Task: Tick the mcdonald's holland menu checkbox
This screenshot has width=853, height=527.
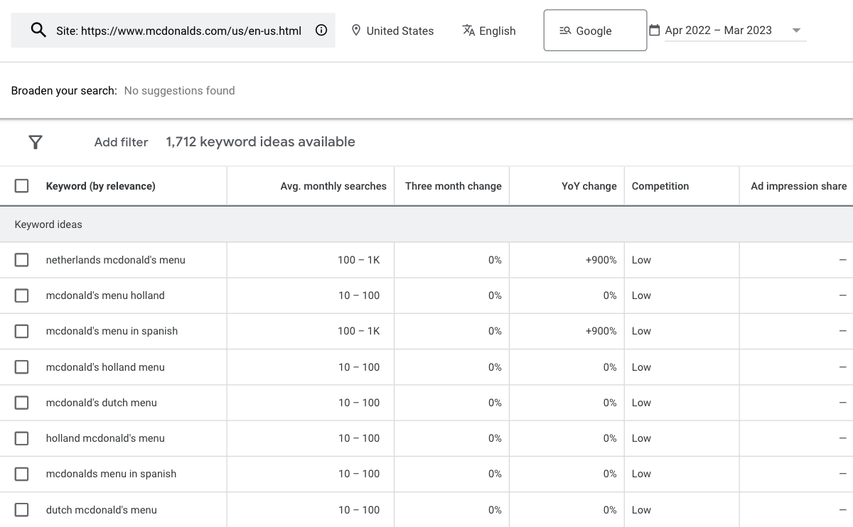Action: tap(22, 367)
